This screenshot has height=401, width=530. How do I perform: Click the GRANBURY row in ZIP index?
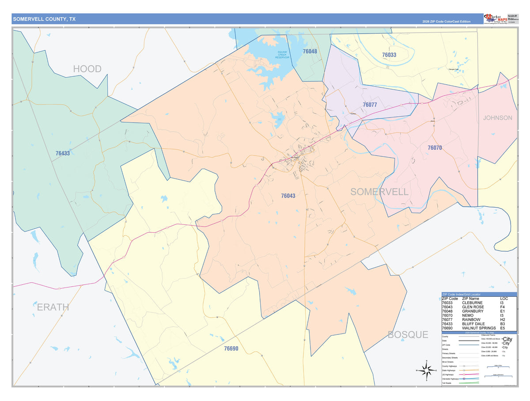479,311
